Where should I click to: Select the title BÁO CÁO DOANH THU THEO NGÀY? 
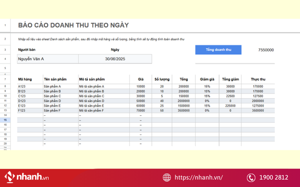[x=73, y=25]
